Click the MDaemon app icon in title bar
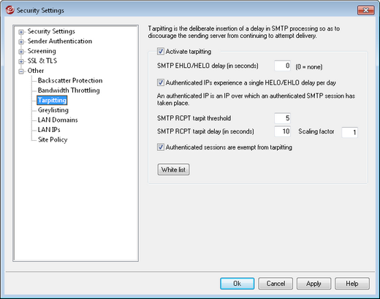The width and height of the screenshot is (380, 299). click(x=9, y=10)
